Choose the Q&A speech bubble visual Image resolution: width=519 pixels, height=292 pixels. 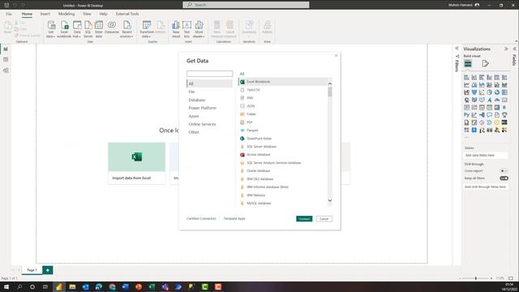[x=489, y=115]
